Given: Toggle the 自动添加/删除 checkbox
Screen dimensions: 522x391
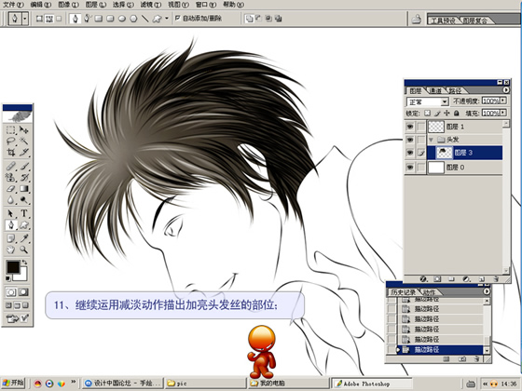Looking at the screenshot, I should click(178, 18).
